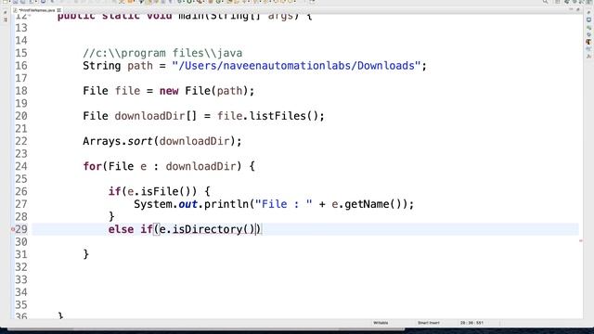Click the listFiles() call on line 20
Screen dimensions: 594x334
(283, 116)
